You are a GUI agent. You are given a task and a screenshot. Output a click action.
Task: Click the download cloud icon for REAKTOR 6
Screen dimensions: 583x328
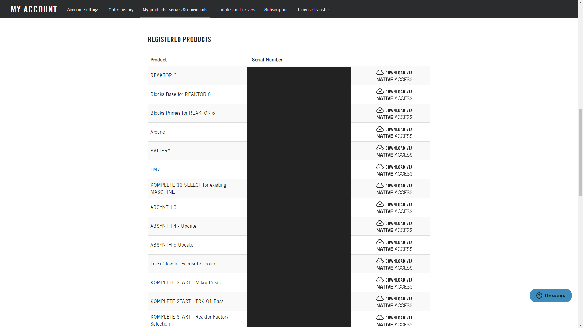point(380,72)
